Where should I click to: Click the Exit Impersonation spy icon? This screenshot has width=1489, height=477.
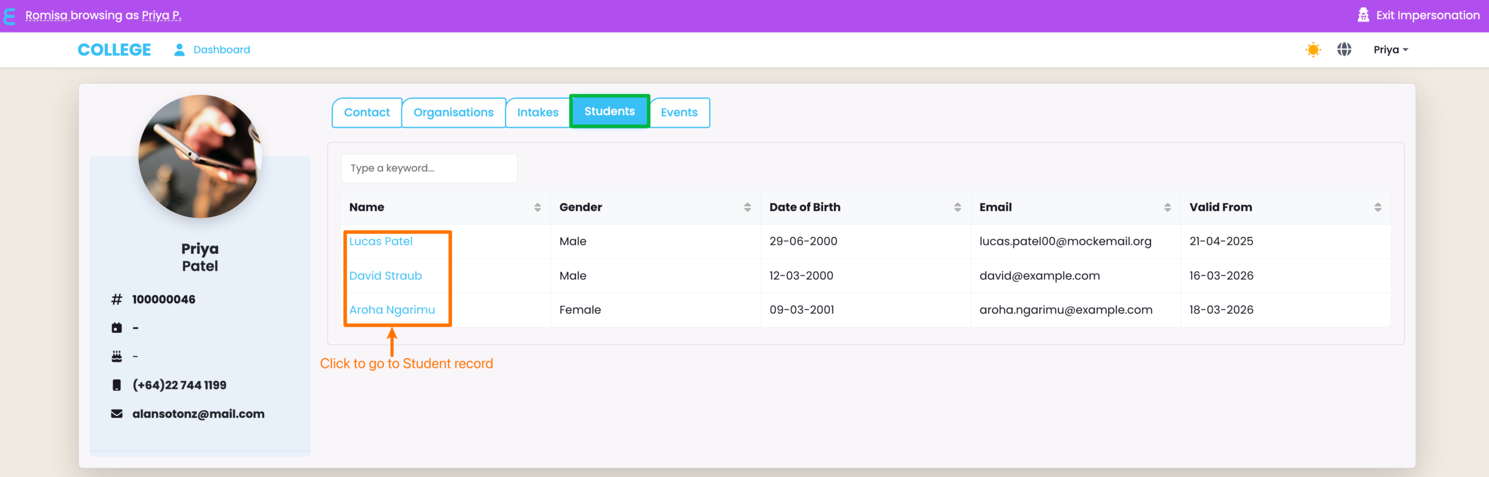point(1363,15)
